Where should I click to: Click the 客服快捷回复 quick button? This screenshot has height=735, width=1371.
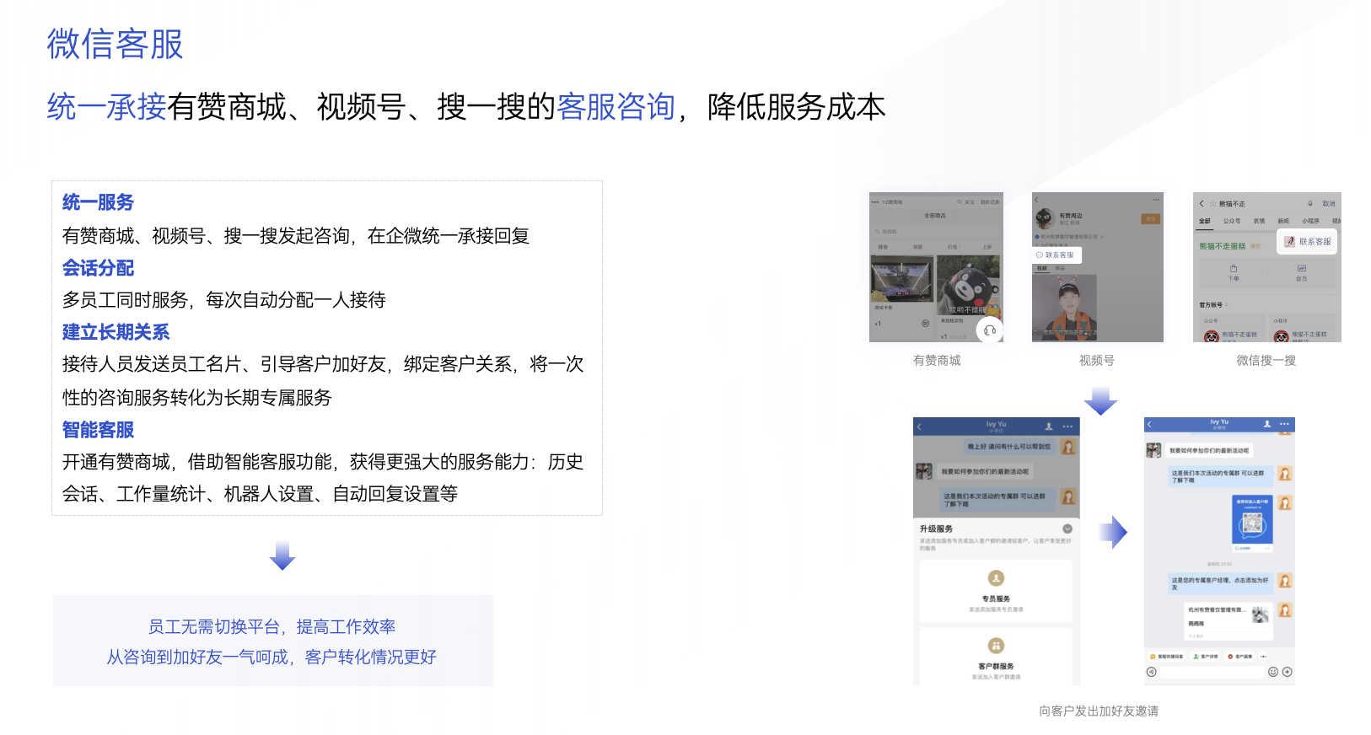coord(1166,657)
